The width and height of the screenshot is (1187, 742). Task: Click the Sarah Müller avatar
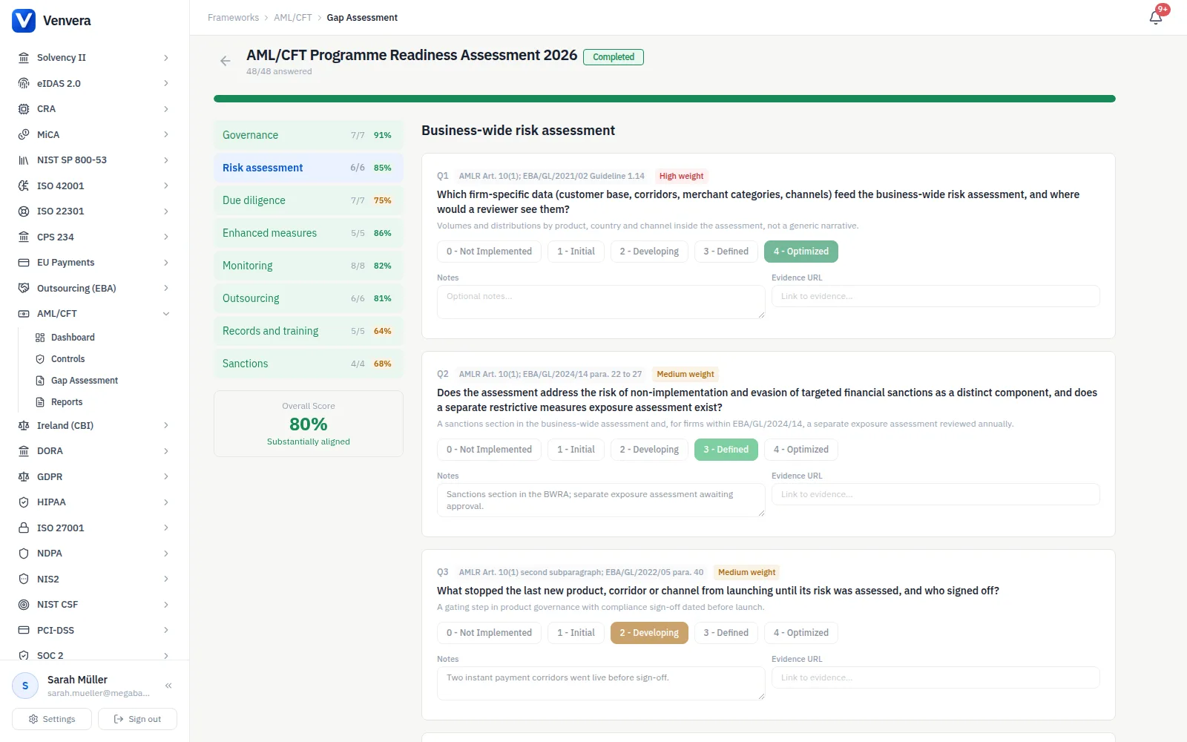point(25,686)
